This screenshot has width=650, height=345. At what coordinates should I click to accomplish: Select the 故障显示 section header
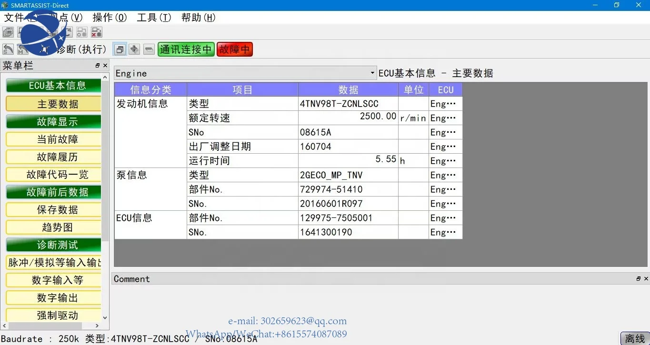[x=53, y=121]
